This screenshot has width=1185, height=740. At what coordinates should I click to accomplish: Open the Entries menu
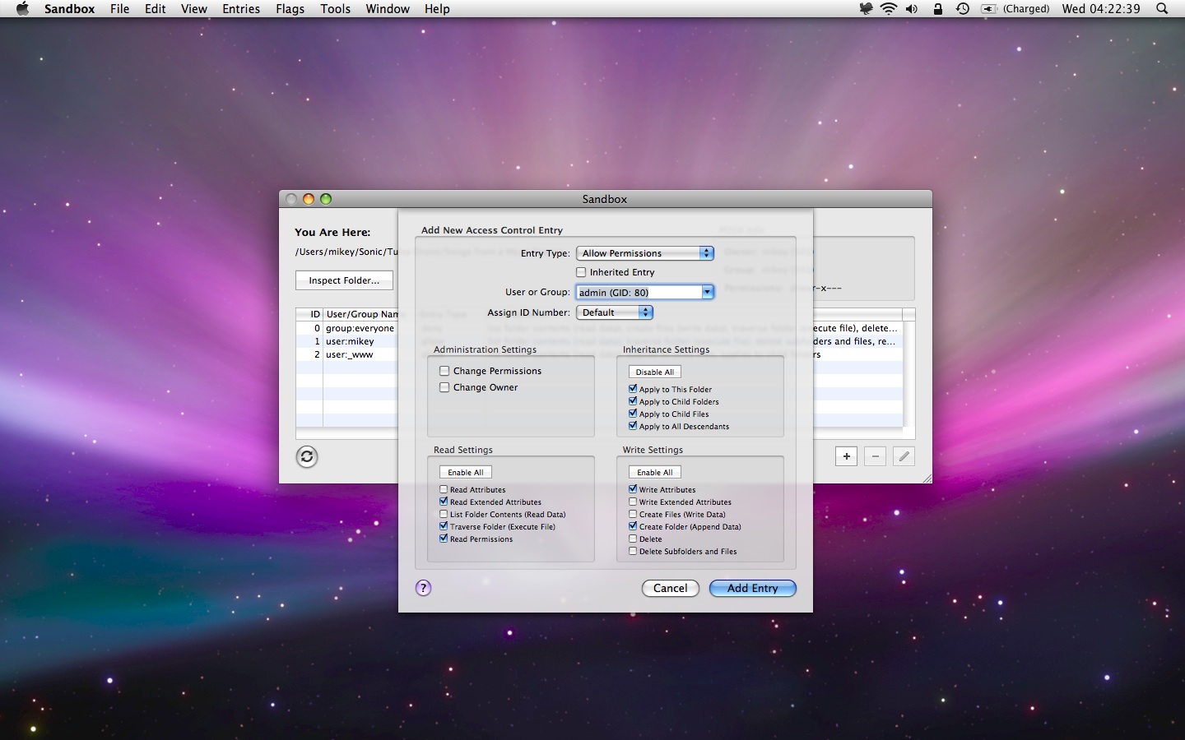[x=240, y=9]
